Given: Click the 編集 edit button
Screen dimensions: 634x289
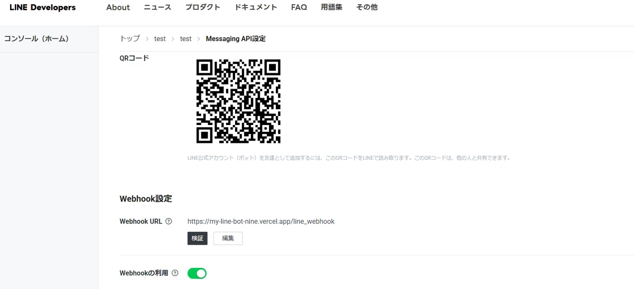Looking at the screenshot, I should point(228,238).
